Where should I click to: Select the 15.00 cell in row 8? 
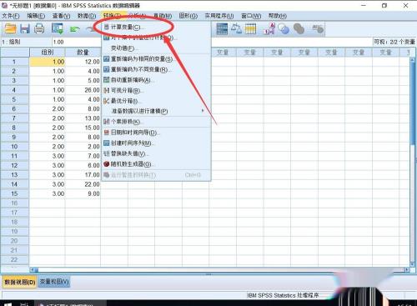(x=83, y=128)
